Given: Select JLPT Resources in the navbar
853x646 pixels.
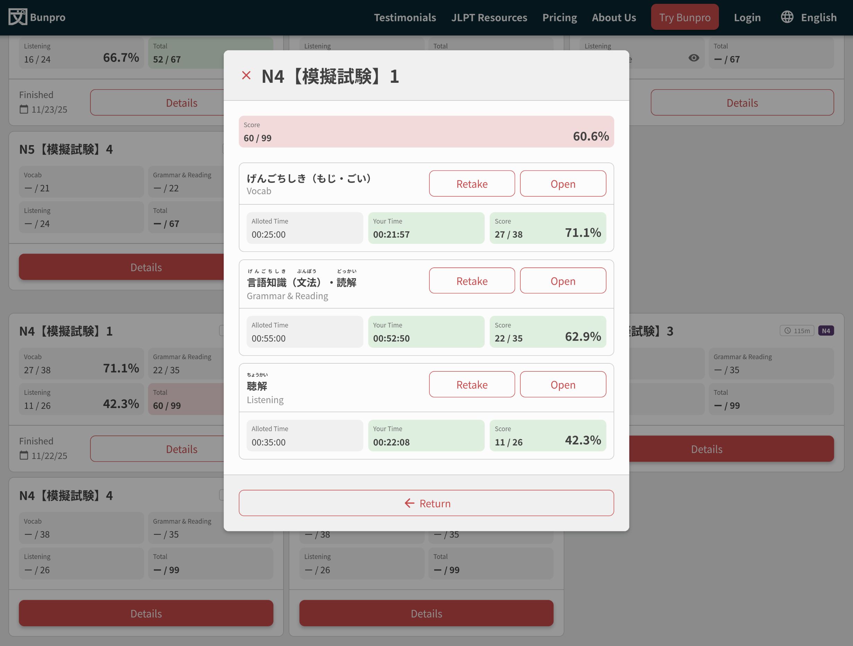Looking at the screenshot, I should click(489, 17).
